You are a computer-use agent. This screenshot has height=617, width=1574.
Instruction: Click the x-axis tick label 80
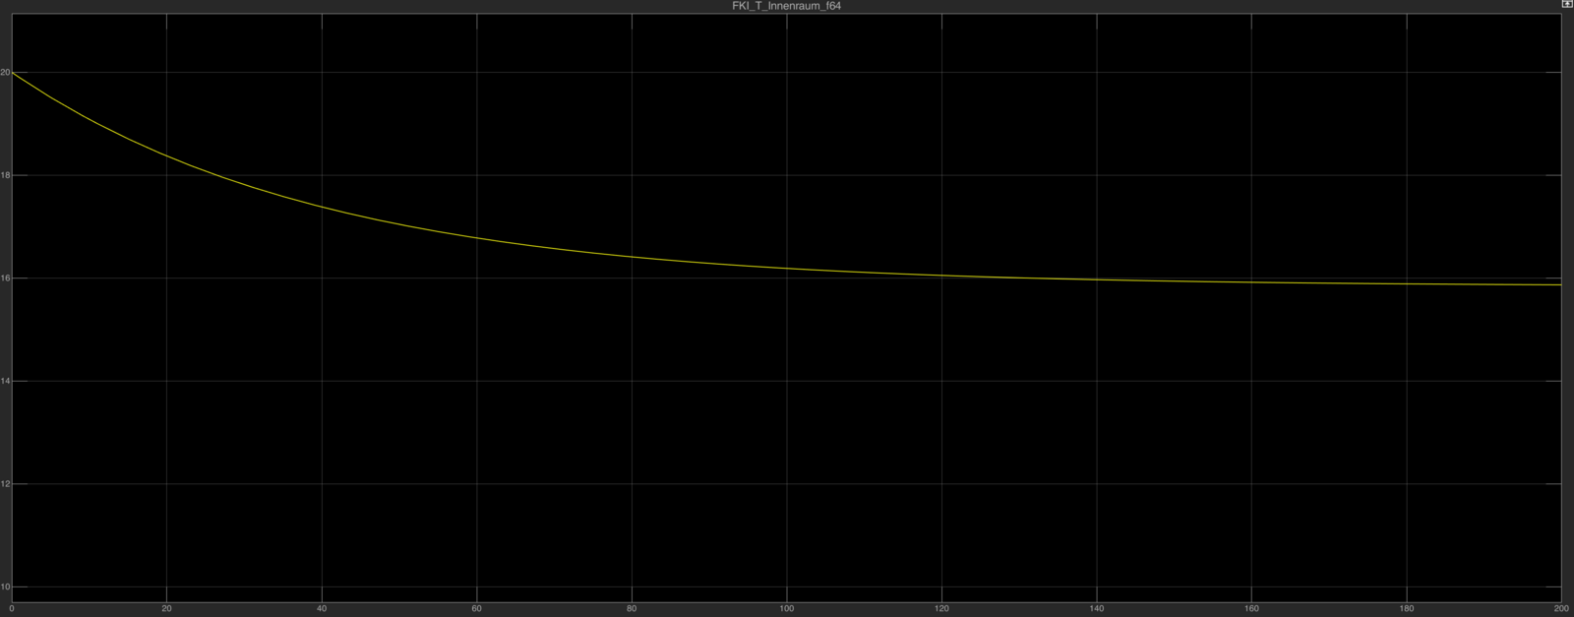[x=632, y=608]
